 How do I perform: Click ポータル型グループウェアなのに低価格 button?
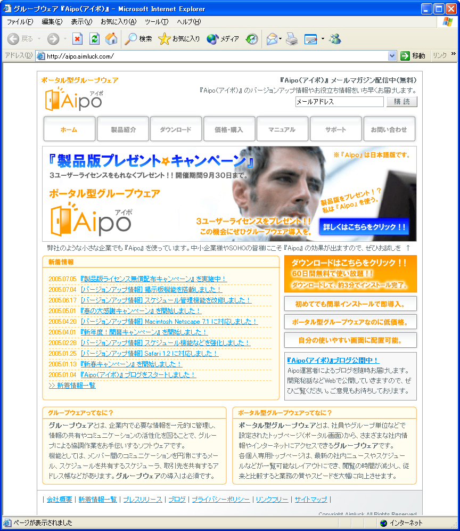(350, 322)
